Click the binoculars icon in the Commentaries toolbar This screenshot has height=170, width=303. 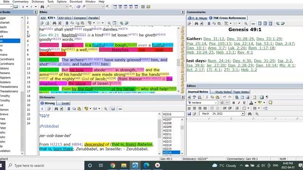click(196, 24)
